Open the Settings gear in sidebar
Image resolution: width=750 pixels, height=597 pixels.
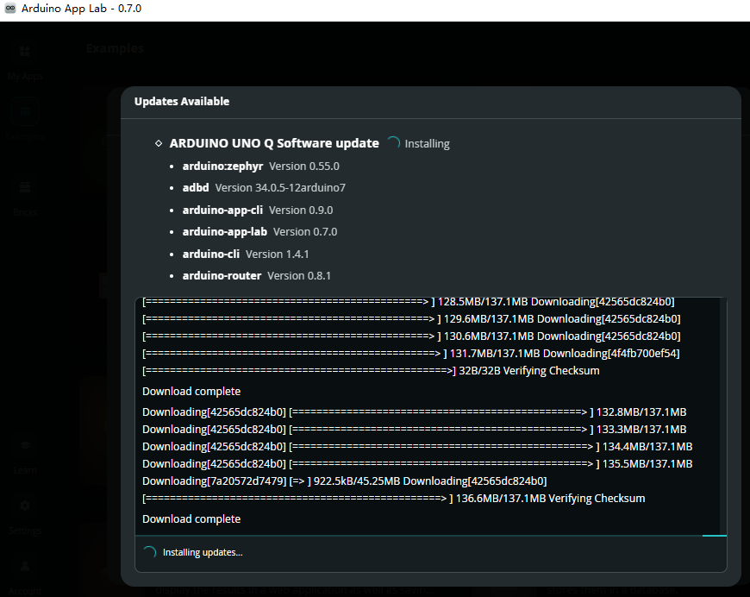point(25,506)
